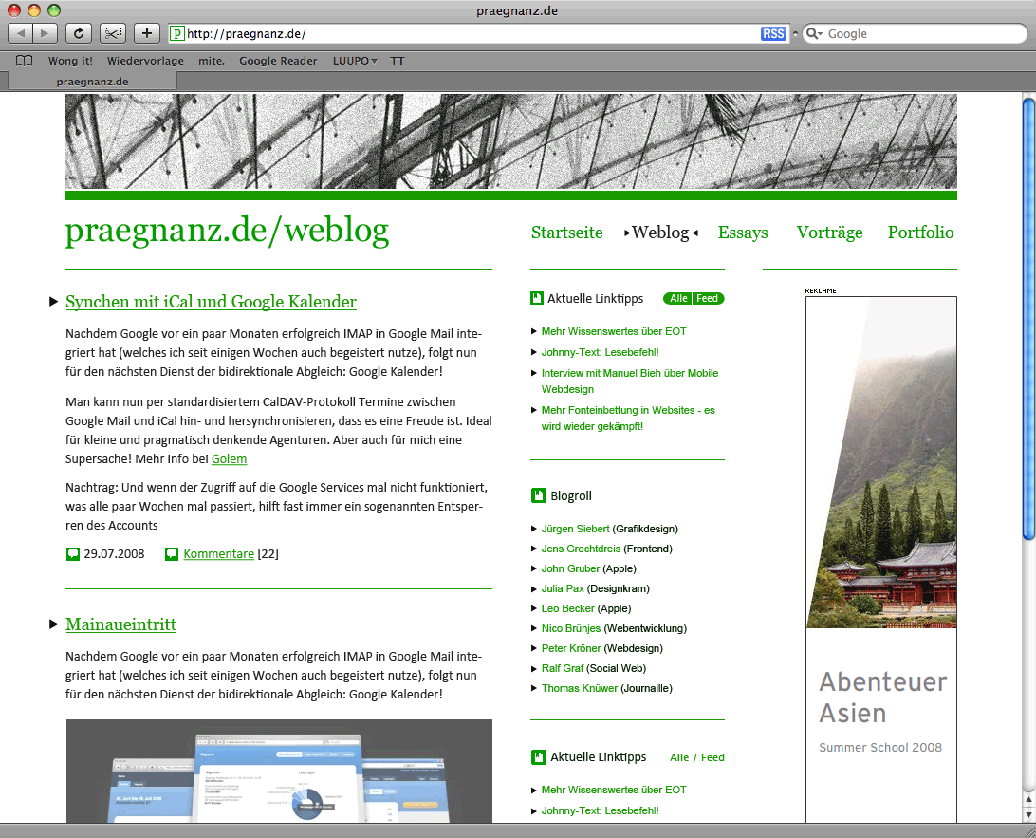The height and width of the screenshot is (838, 1036).
Task: Open the bookmarks book icon
Action: [25, 61]
